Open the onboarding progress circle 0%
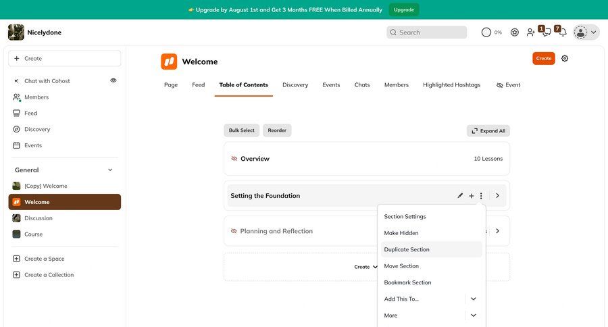Screen dimensions: 608x327 tap(491, 32)
